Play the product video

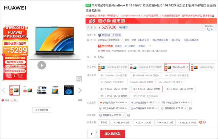[42, 65]
